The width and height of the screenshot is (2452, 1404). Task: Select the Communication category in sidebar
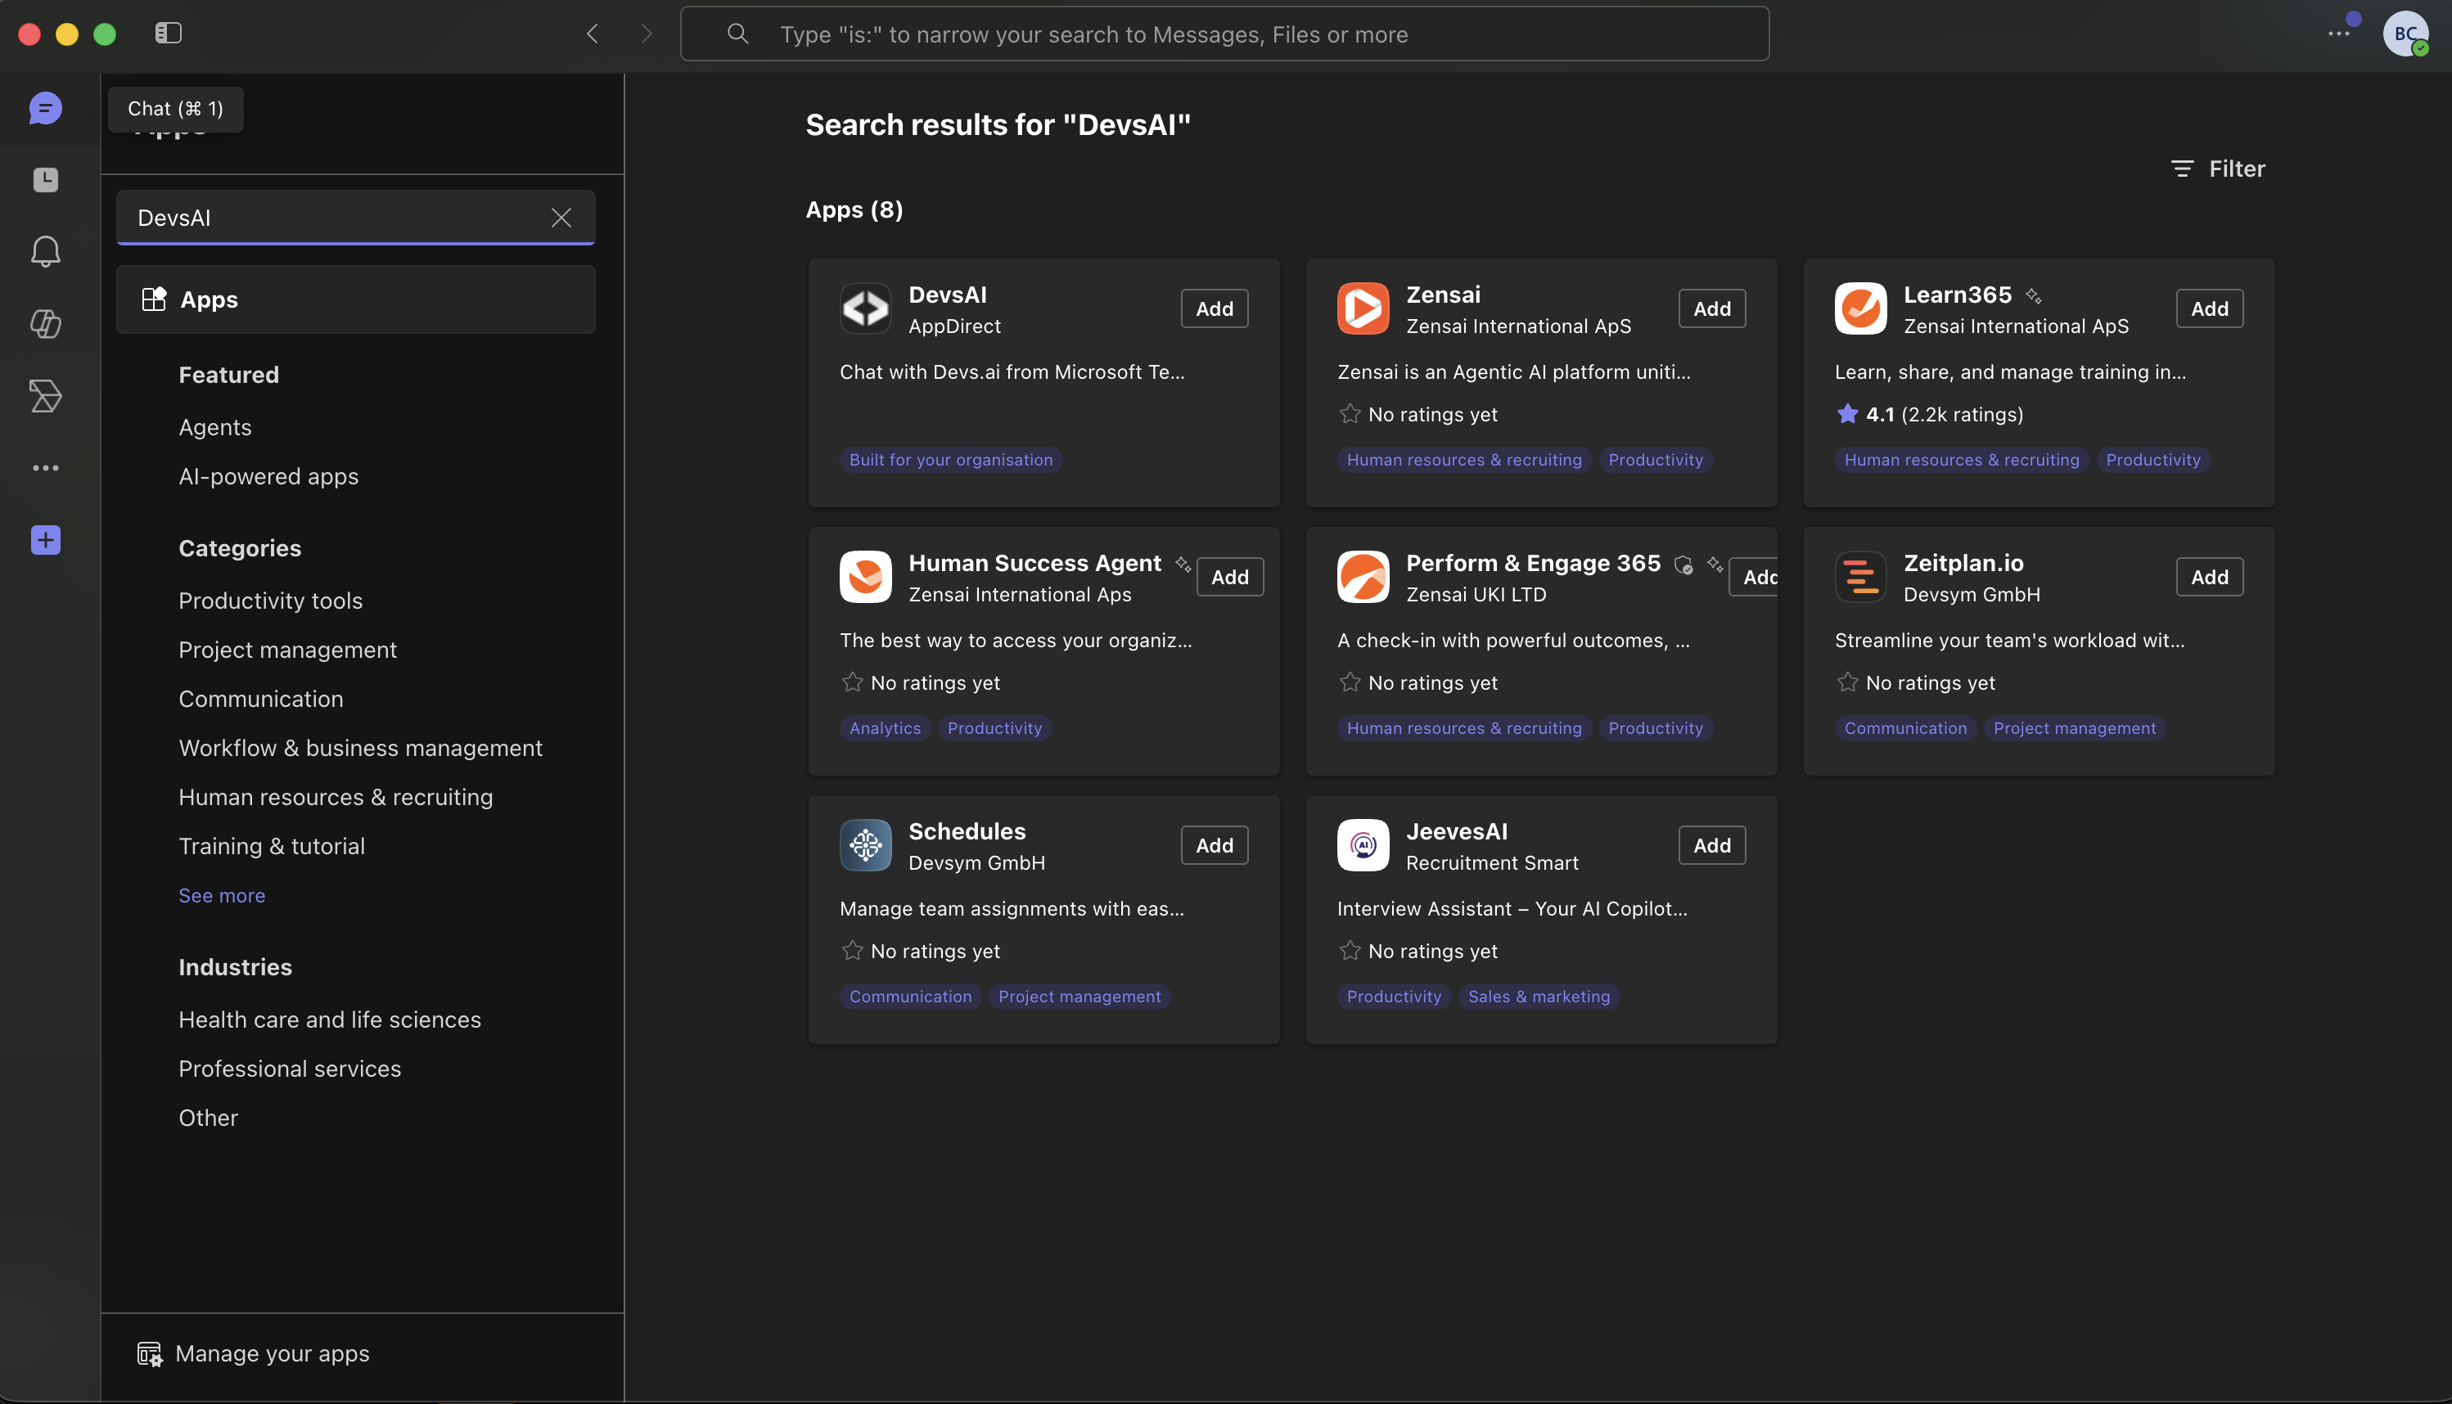click(x=260, y=699)
